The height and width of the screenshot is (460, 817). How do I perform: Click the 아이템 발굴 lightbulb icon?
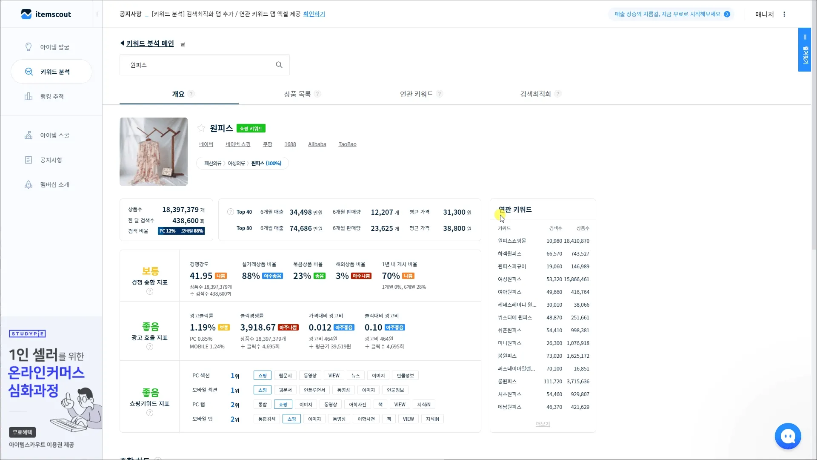pyautogui.click(x=29, y=47)
